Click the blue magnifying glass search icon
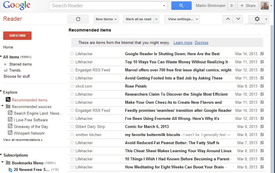Image resolution: width=275 pixels, height=173 pixels. pyautogui.click(x=181, y=5)
